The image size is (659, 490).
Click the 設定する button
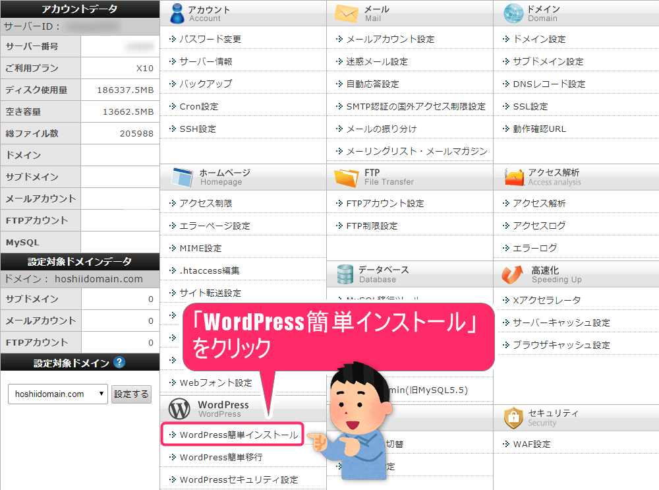[131, 394]
